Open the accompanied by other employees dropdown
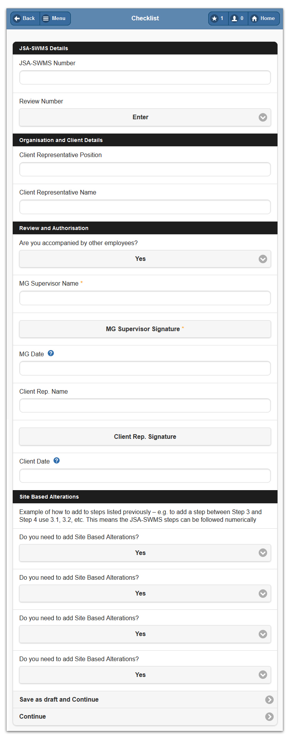The image size is (291, 741). click(x=145, y=259)
